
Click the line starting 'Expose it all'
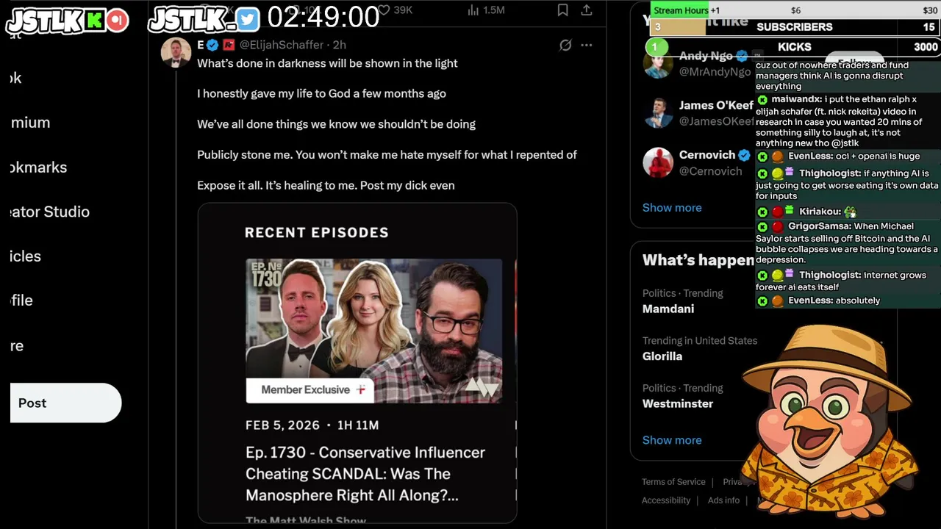pyautogui.click(x=326, y=185)
